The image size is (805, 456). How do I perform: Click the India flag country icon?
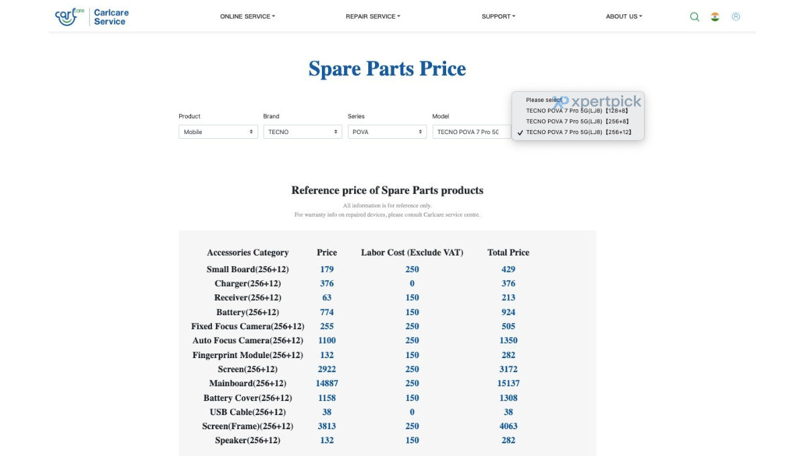click(715, 17)
